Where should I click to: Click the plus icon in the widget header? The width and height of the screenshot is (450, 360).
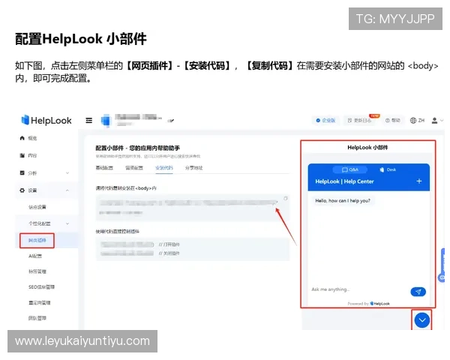click(x=419, y=181)
